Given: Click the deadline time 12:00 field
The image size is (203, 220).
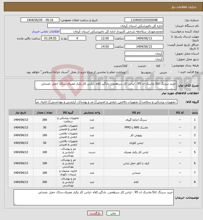Looking at the screenshot, I should tap(105, 38).
